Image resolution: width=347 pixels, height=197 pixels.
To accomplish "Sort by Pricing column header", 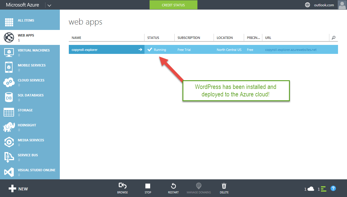I will click(253, 38).
